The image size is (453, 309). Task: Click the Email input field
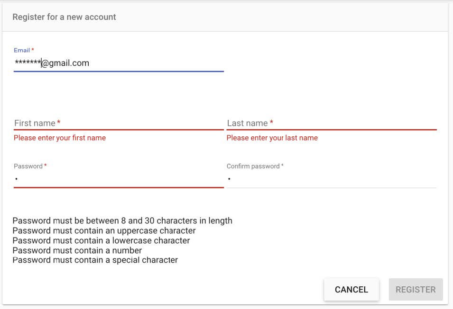119,63
